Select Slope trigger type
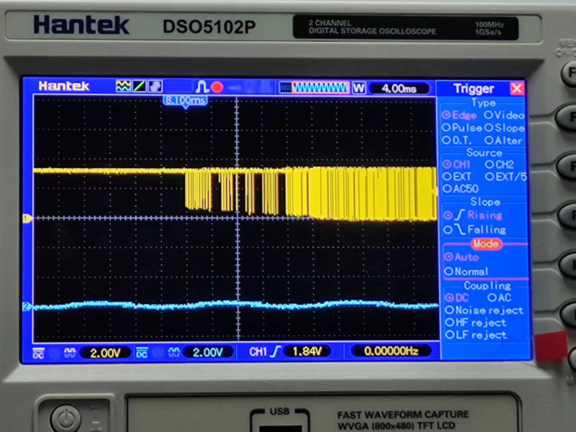Image resolution: width=576 pixels, height=432 pixels. coord(504,128)
